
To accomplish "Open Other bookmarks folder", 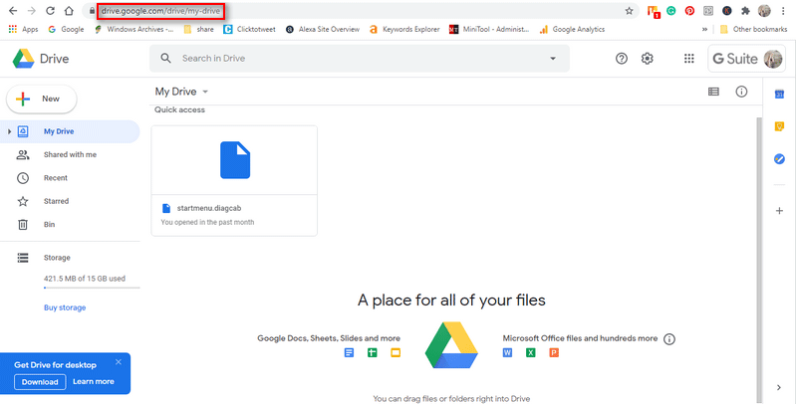I will (x=753, y=30).
